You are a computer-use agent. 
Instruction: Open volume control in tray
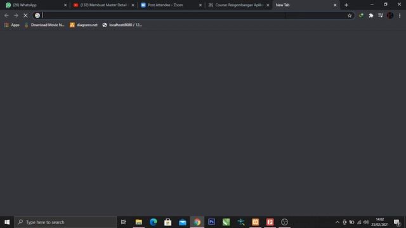(366, 222)
